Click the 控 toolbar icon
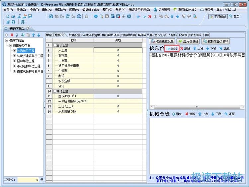The width and height of the screenshot is (249, 187). pyautogui.click(x=51, y=16)
